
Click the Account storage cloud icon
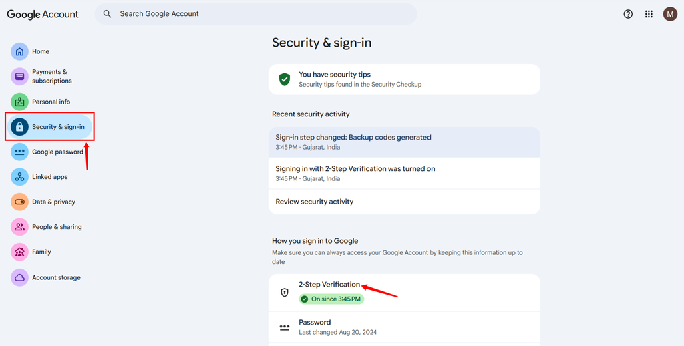(19, 277)
